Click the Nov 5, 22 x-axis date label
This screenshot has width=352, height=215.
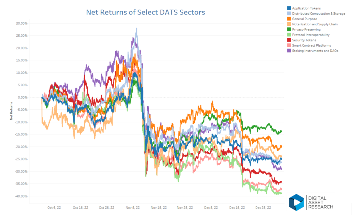click(x=133, y=207)
